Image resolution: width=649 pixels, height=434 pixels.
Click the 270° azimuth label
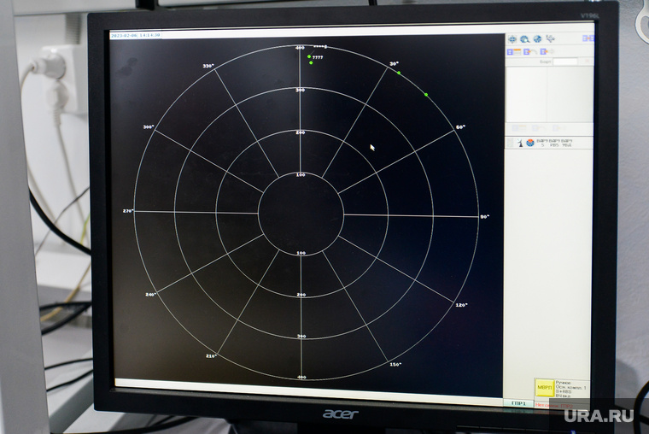click(128, 211)
